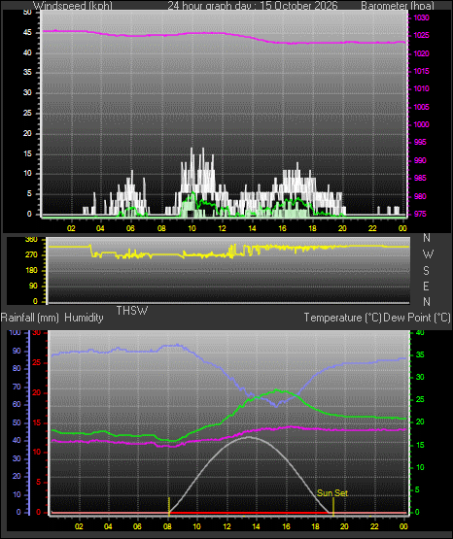The height and width of the screenshot is (539, 453).
Task: Select the 1020 barometer scale value
Action: (x=421, y=53)
